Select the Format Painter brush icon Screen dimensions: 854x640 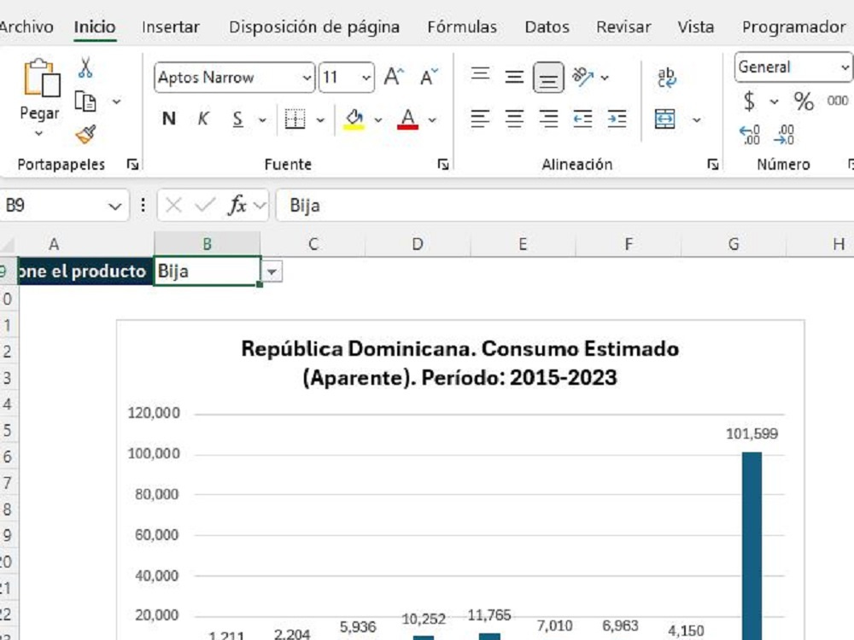pos(85,135)
